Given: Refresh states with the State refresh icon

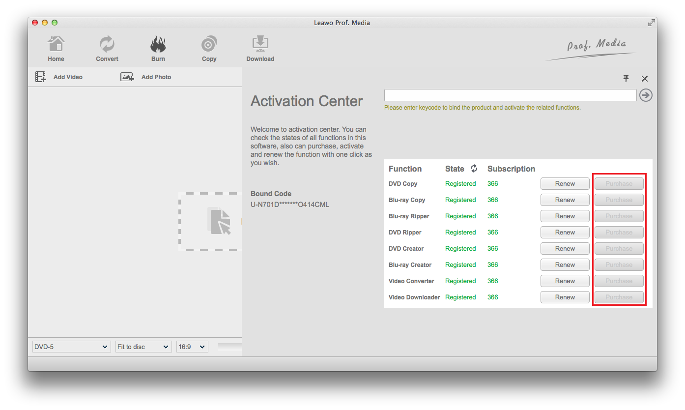Looking at the screenshot, I should tap(474, 169).
